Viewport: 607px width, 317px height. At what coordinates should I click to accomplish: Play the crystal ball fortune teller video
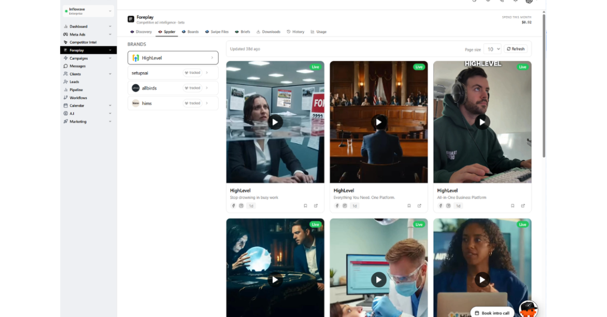click(x=275, y=280)
